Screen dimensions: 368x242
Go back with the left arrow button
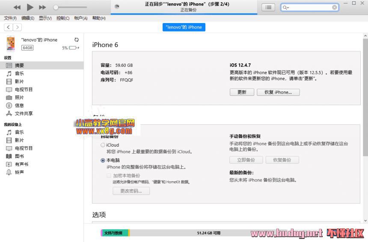[9, 27]
